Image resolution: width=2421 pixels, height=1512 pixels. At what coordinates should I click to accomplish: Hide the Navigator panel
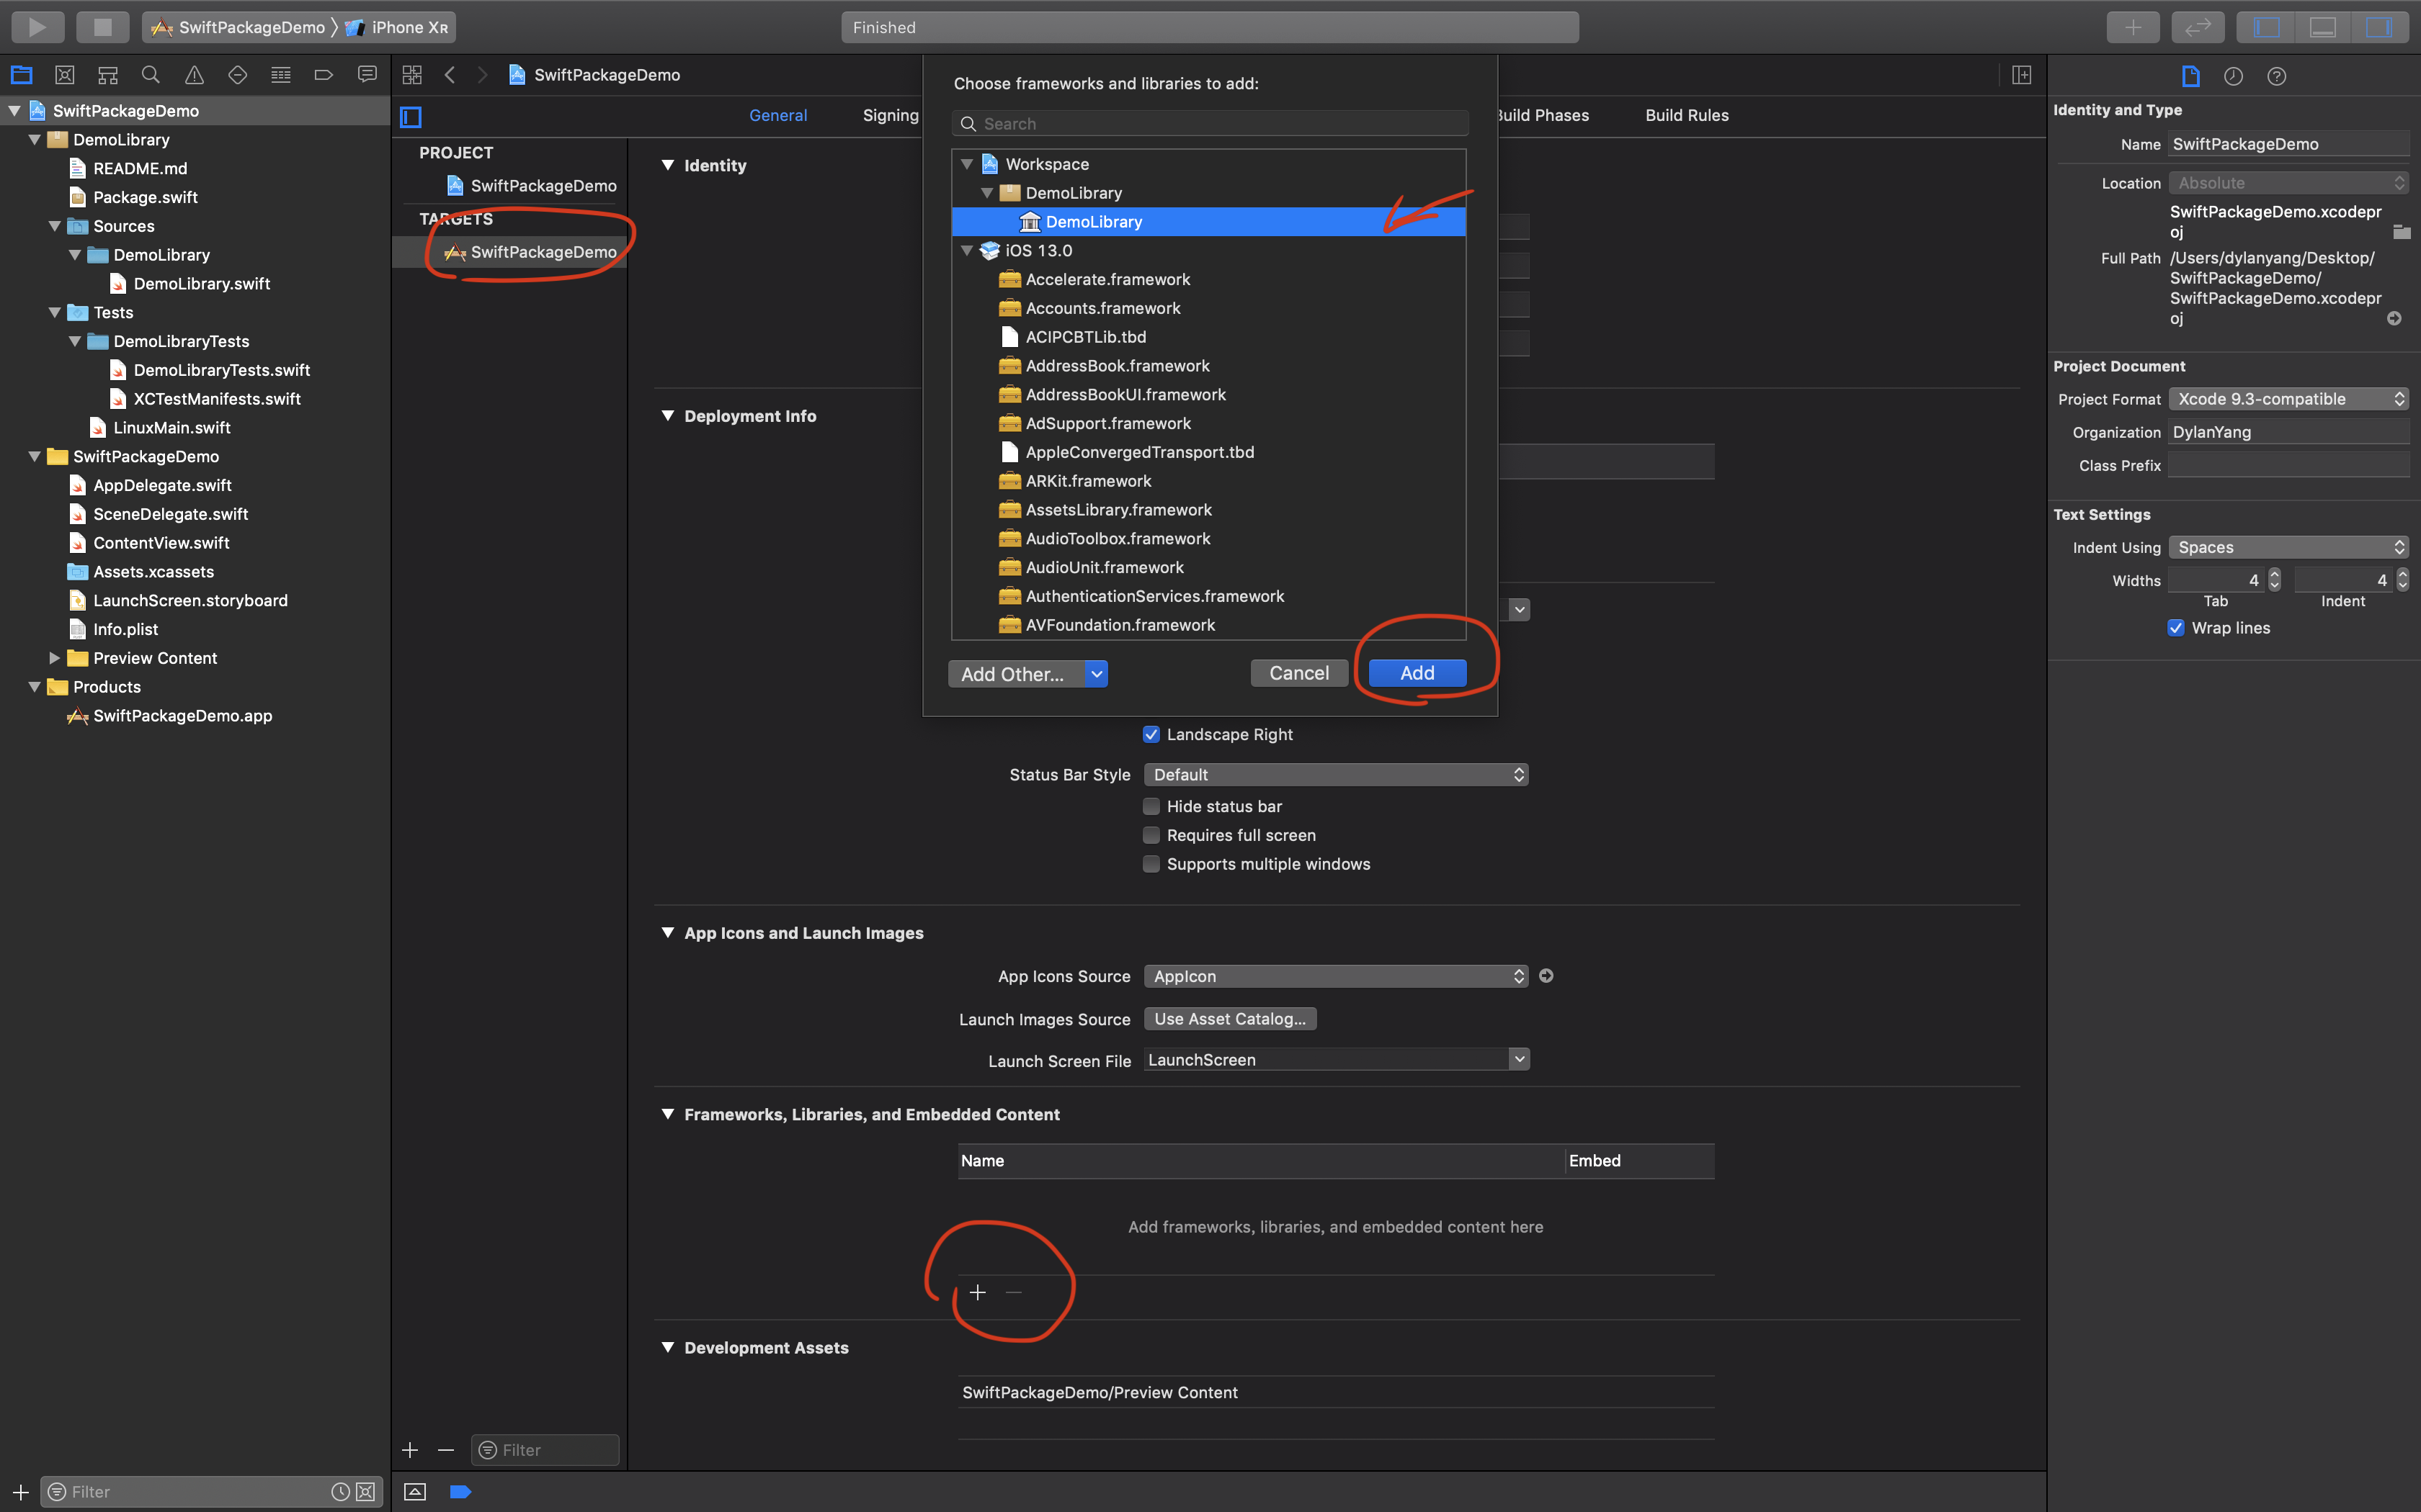pos(2266,27)
